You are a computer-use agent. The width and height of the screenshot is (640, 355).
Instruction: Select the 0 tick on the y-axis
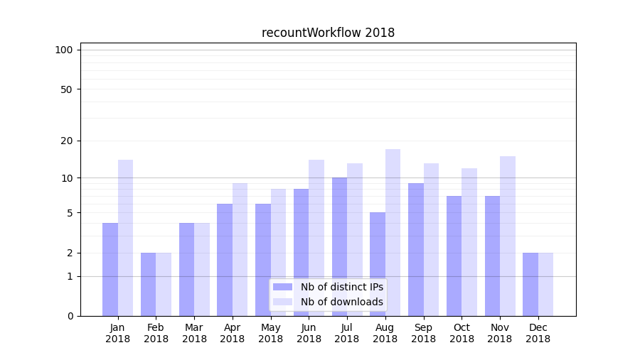(70, 316)
